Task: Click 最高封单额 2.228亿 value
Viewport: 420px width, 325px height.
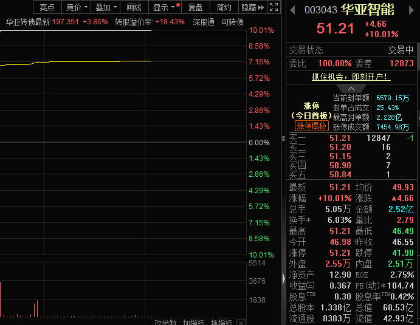Action: click(x=389, y=117)
